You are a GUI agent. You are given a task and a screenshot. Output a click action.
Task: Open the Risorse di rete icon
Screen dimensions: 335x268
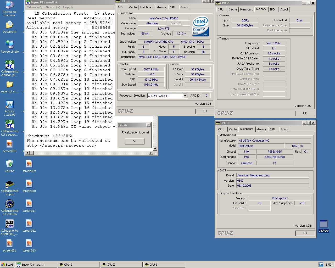pyautogui.click(x=9, y=47)
